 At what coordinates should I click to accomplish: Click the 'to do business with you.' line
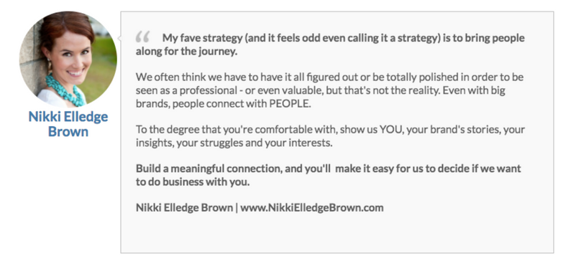tap(193, 182)
